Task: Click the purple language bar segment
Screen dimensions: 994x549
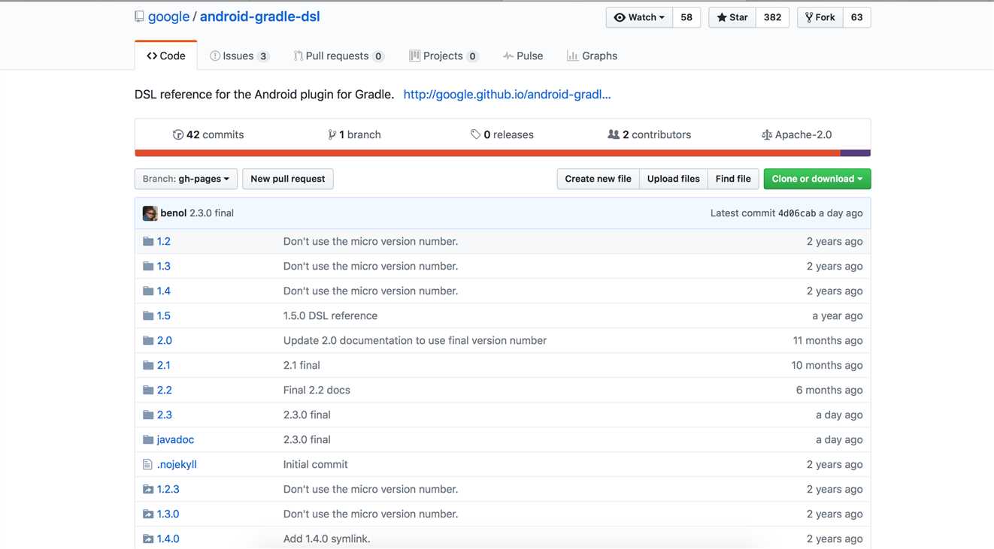Action: click(x=856, y=153)
